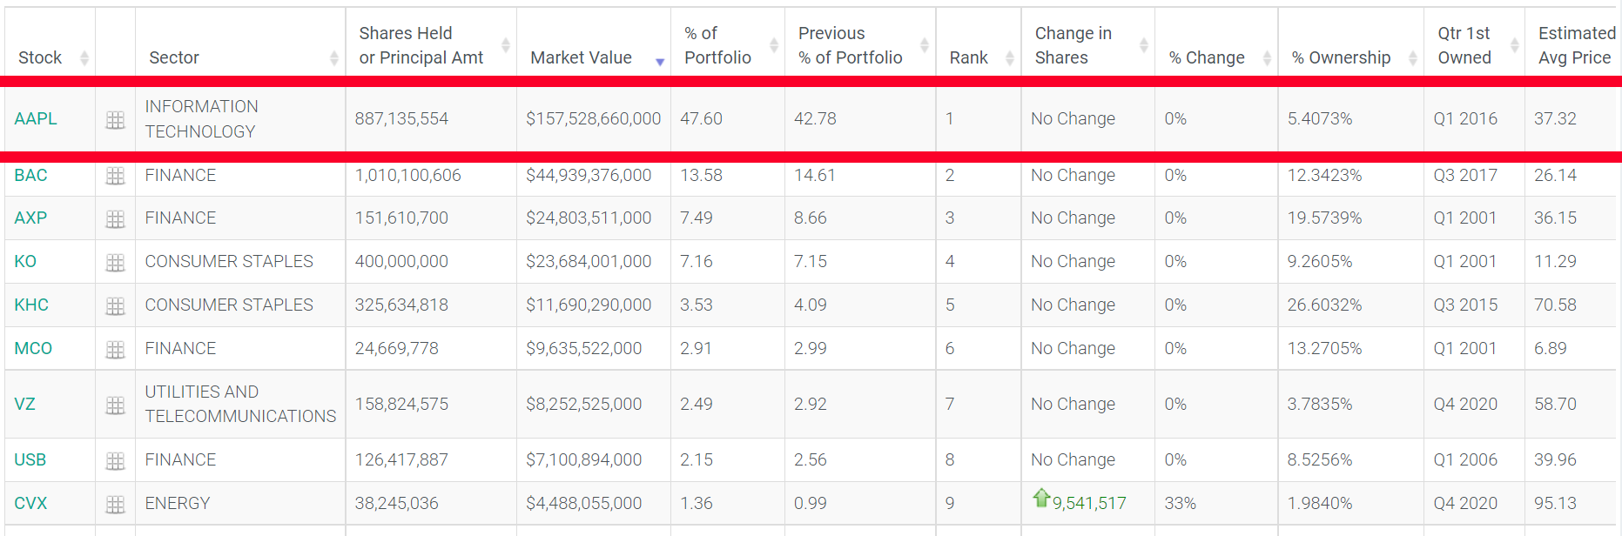The height and width of the screenshot is (536, 1622).
Task: Open the grid icon in the USB row
Action: coord(115,461)
